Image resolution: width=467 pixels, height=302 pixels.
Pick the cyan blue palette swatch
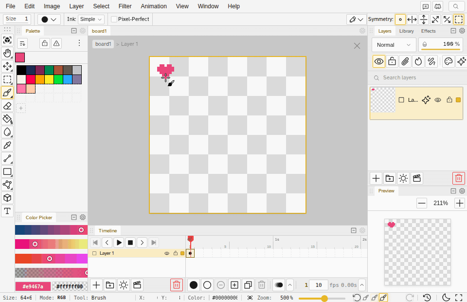tap(67, 79)
